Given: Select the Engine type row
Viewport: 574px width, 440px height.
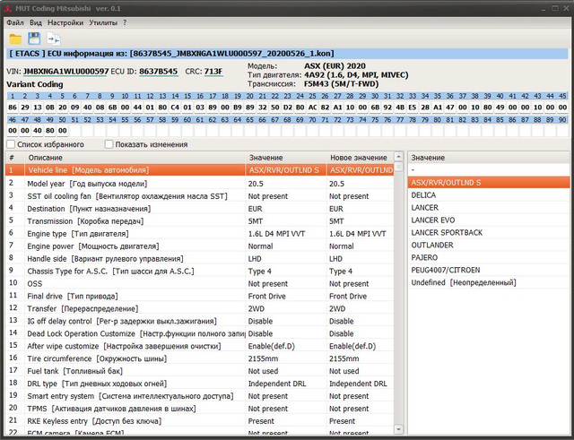Looking at the screenshot, I should pyautogui.click(x=126, y=232).
